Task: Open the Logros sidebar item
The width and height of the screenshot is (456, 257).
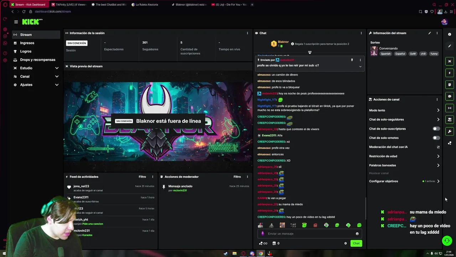Action: (x=36, y=51)
